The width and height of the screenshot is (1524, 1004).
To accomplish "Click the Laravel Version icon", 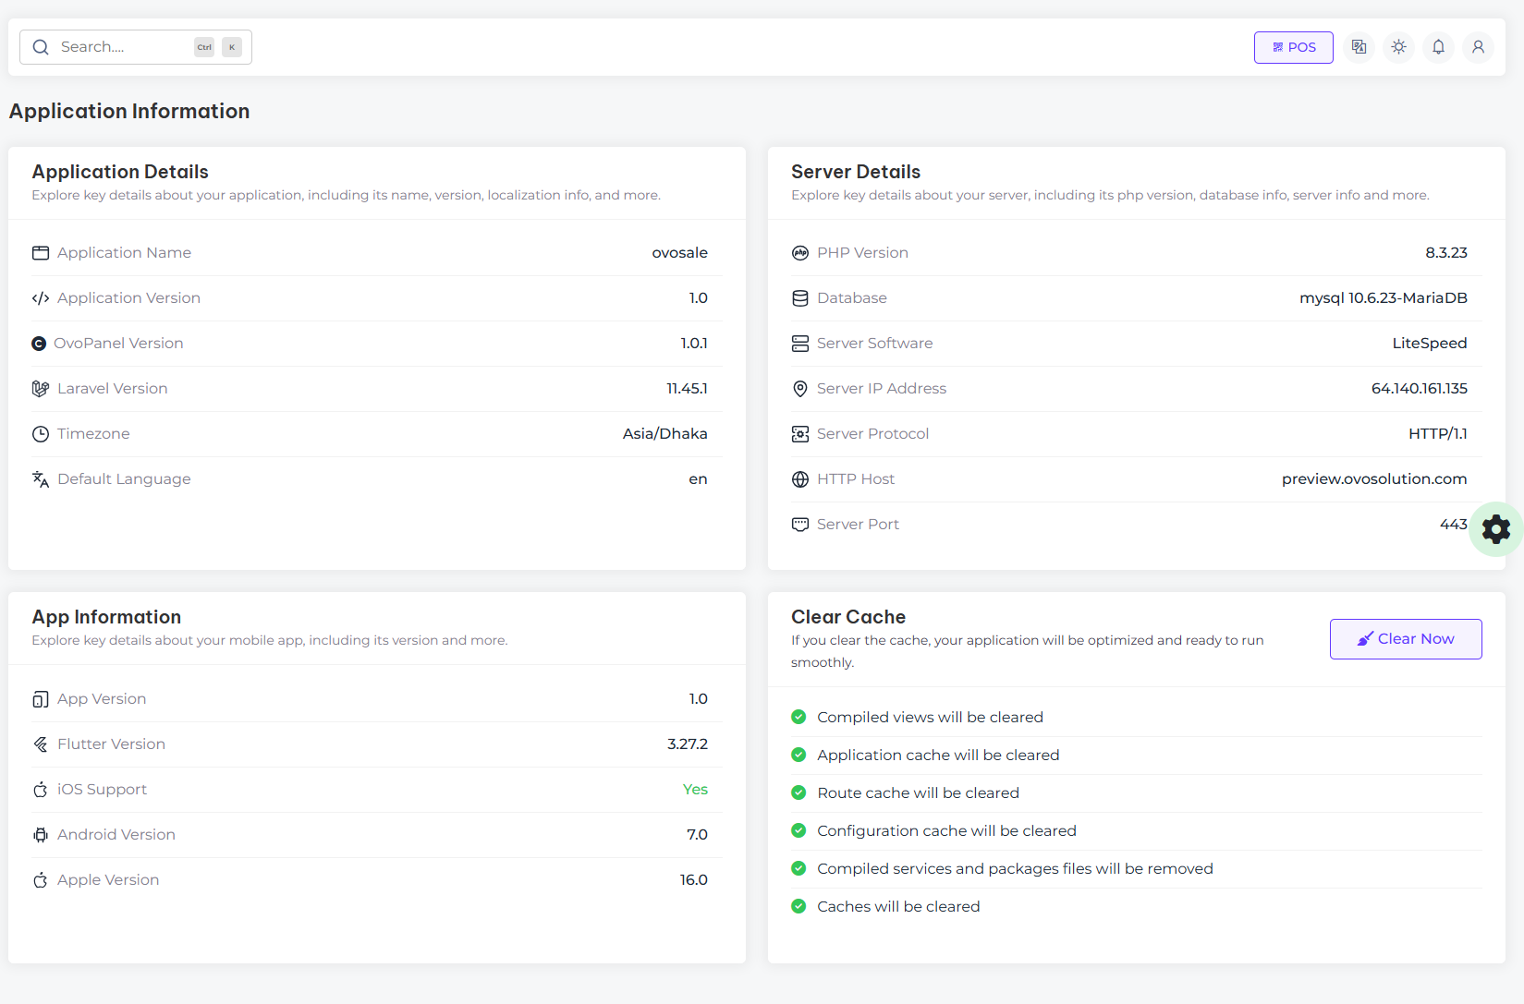I will pos(41,389).
